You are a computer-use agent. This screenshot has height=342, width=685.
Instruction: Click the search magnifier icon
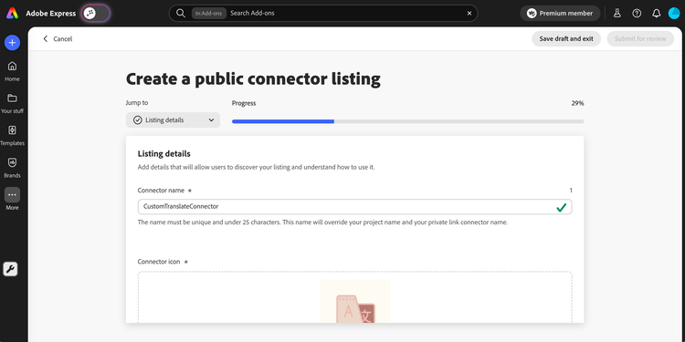click(x=181, y=13)
